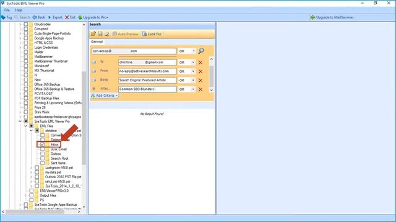Click the Upgrade to Pro+ icon

80,17
